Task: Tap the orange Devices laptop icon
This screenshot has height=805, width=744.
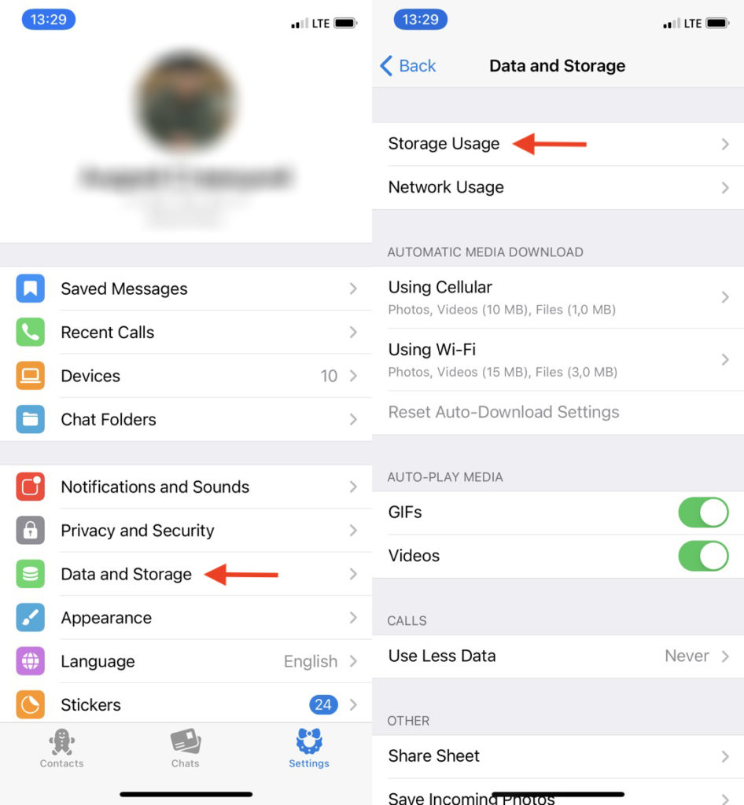Action: 31,376
